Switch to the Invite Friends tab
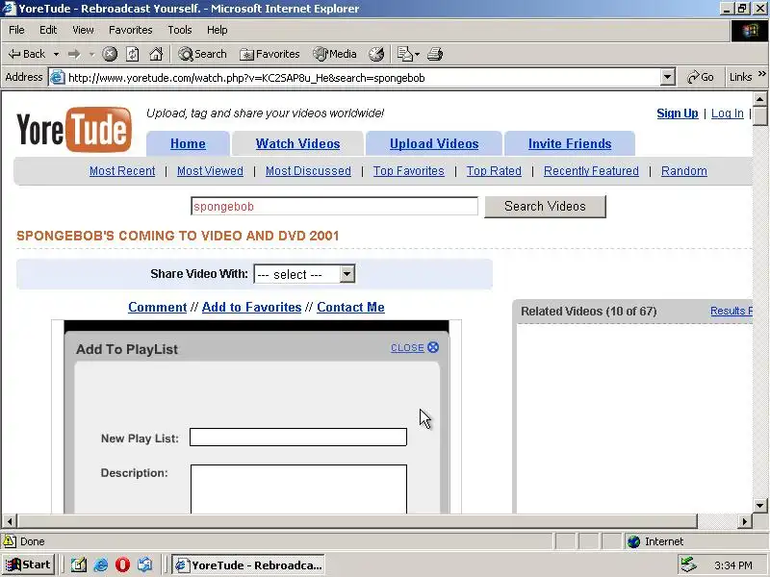This screenshot has width=770, height=577. point(570,143)
